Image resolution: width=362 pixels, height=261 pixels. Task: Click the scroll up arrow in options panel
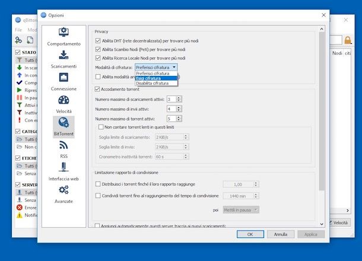(x=322, y=29)
